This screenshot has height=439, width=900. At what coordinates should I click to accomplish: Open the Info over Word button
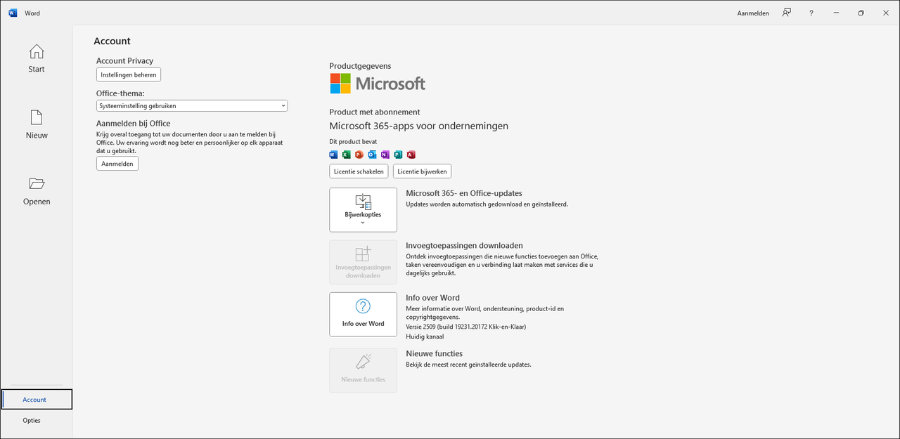click(363, 314)
